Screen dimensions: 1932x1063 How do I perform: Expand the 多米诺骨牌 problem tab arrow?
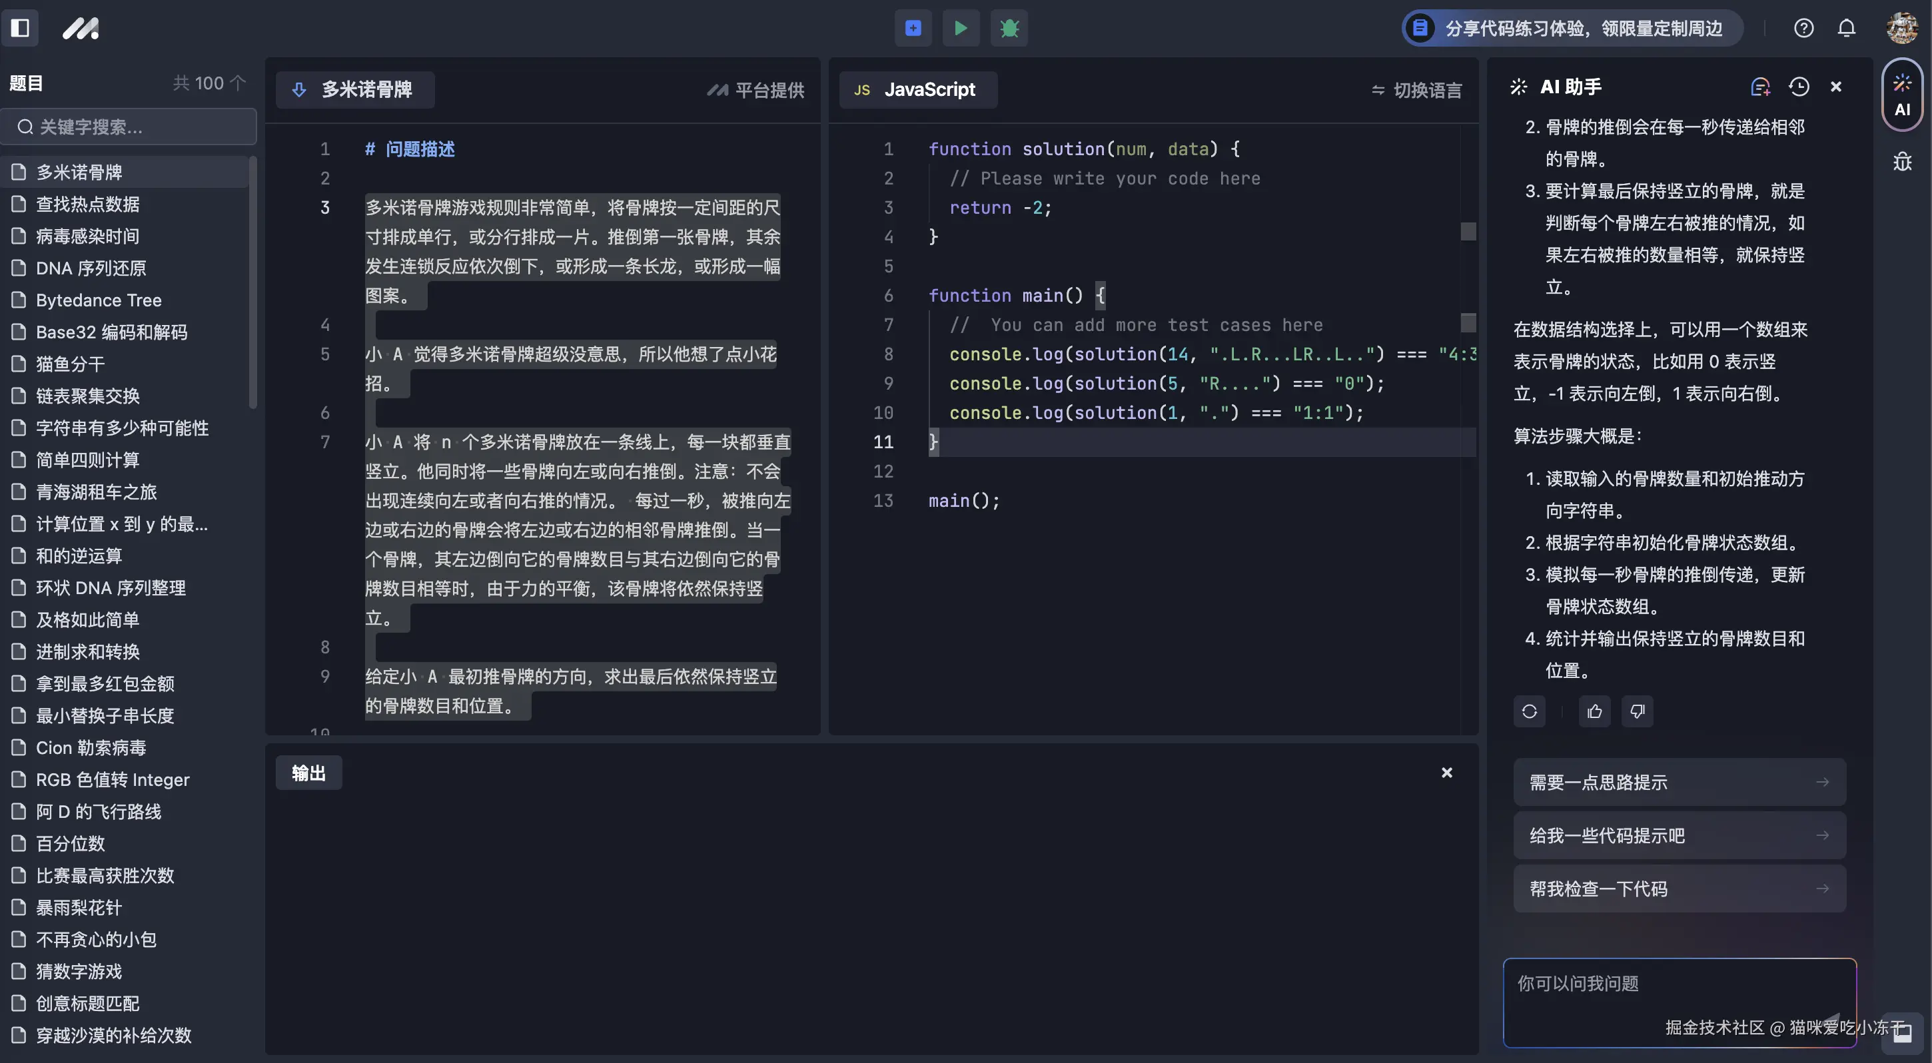299,90
